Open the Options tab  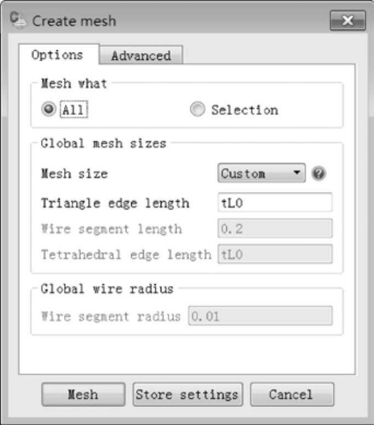point(58,55)
